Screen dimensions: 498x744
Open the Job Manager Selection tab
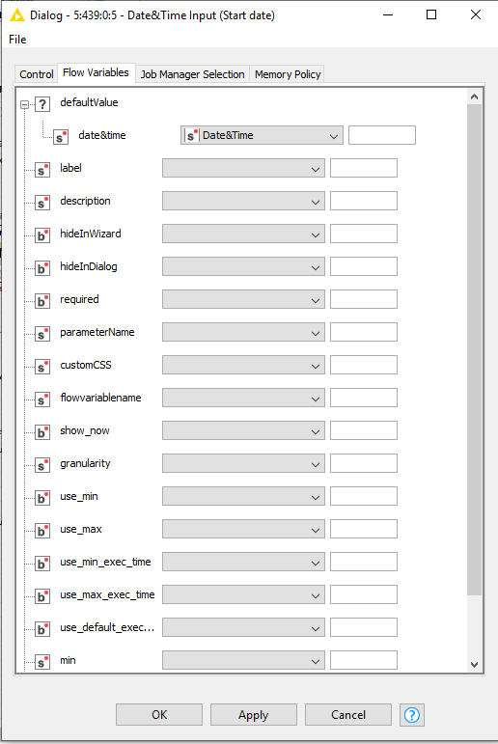click(192, 74)
